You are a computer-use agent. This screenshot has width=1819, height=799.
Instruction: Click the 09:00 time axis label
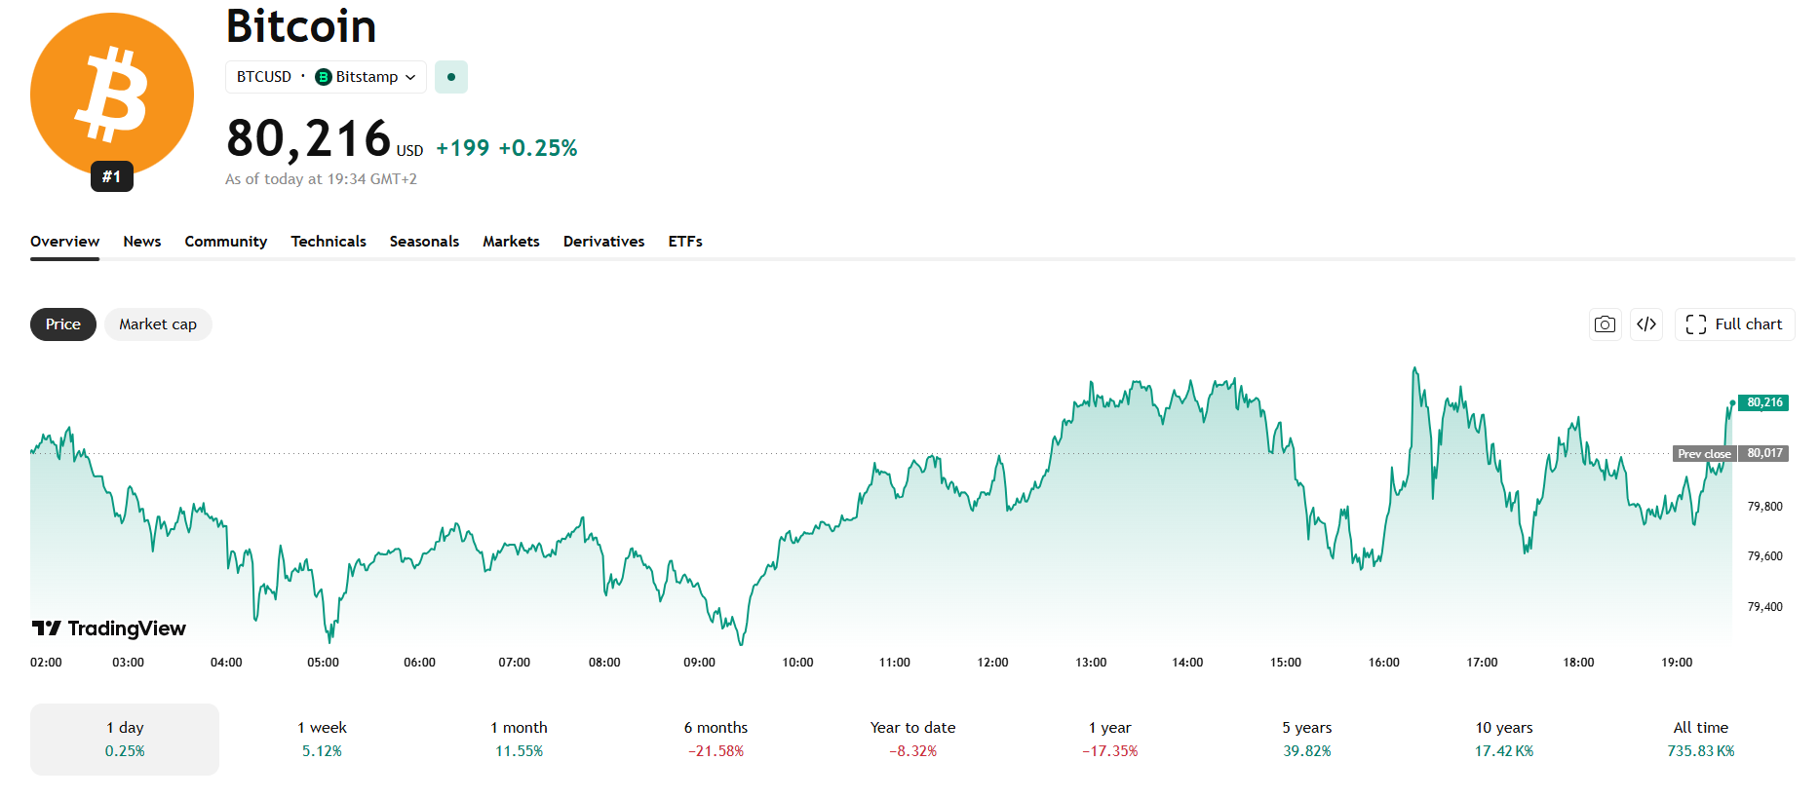[699, 663]
